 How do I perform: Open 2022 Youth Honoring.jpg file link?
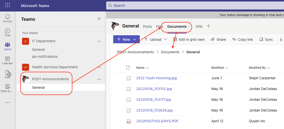[x=157, y=78]
